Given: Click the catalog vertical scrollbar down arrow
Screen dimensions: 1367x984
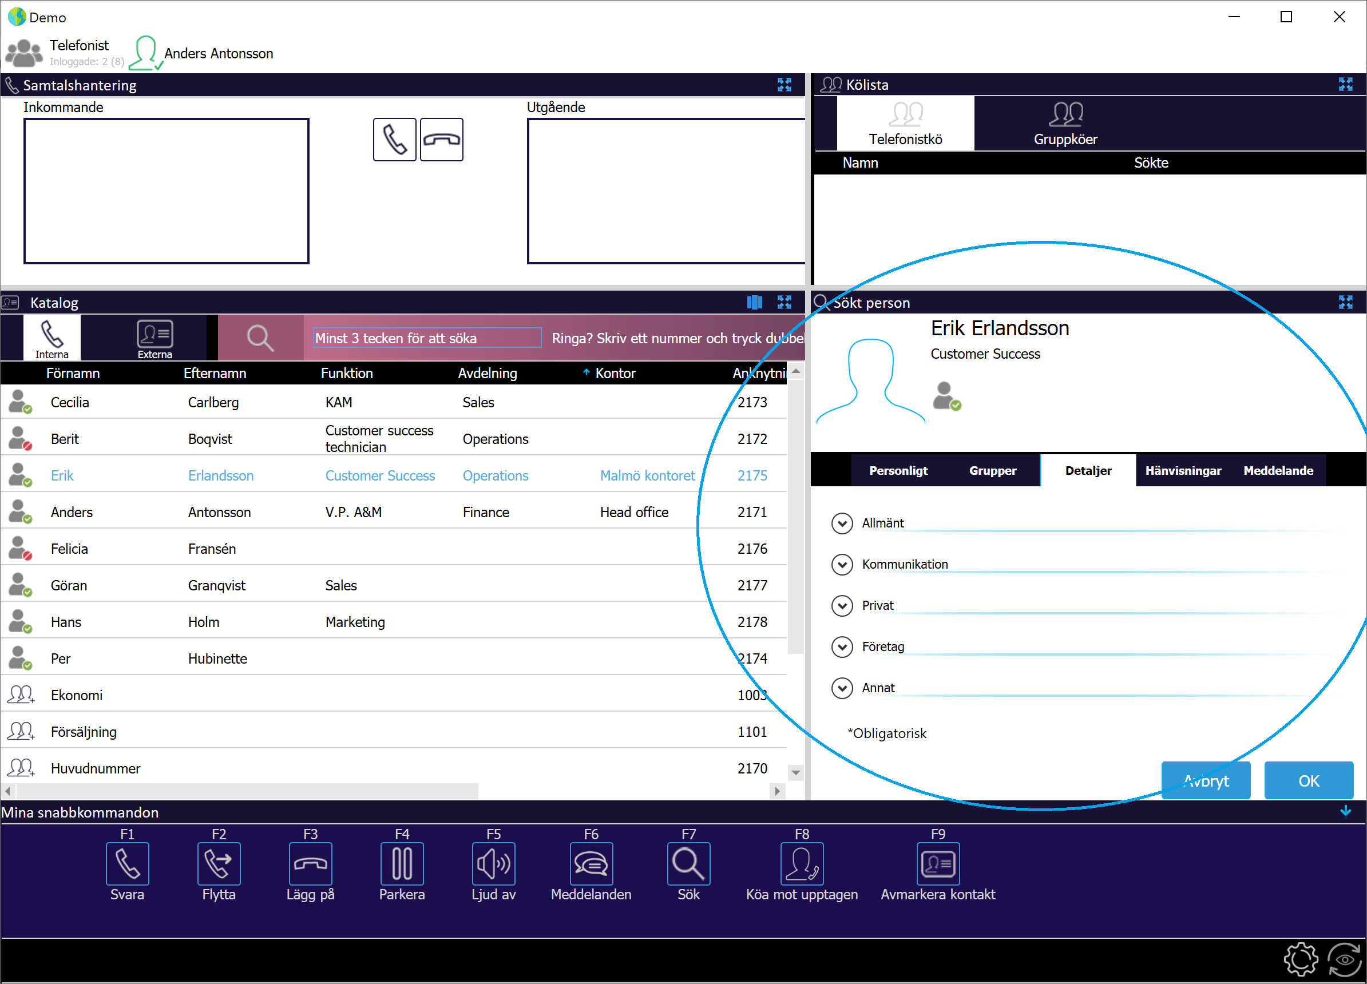Looking at the screenshot, I should tap(795, 772).
